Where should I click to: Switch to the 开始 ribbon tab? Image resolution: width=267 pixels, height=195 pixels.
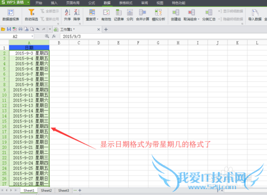[x=39, y=3]
